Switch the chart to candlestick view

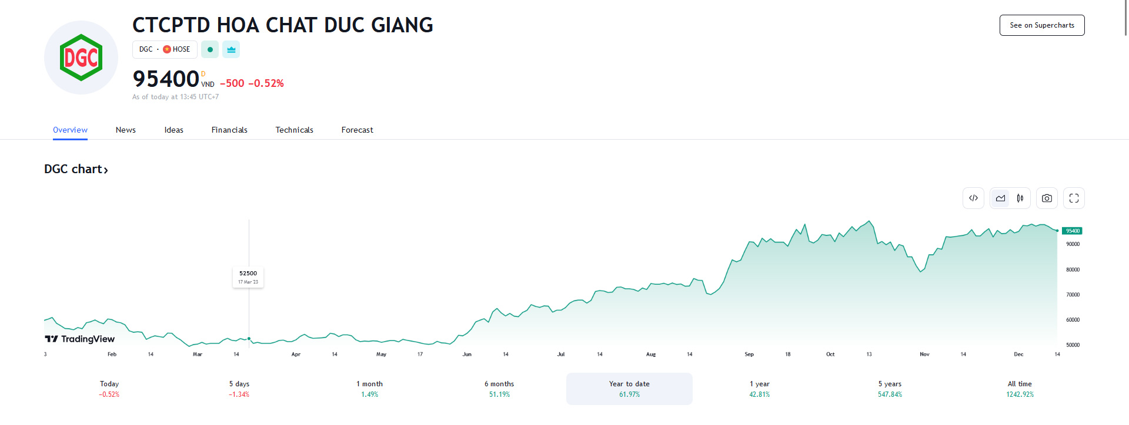point(1020,198)
